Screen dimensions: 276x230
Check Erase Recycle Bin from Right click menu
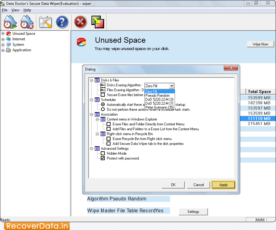pos(108,139)
